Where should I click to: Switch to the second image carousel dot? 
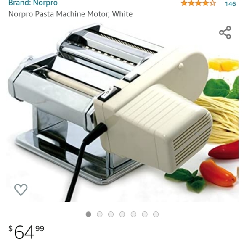tap(100, 214)
